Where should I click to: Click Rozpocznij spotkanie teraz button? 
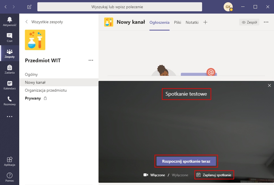(186, 161)
